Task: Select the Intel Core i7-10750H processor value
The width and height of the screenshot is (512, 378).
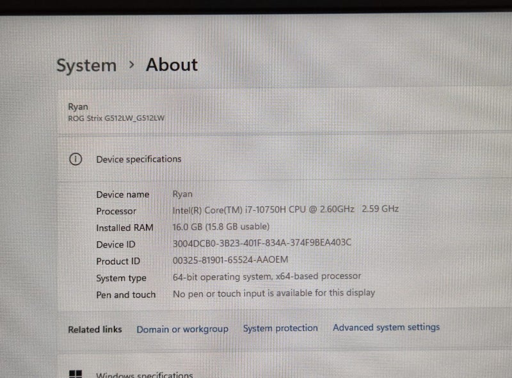Action: tap(285, 209)
